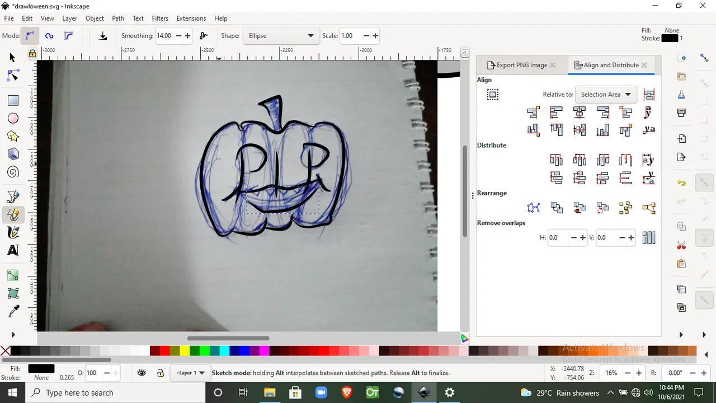Select the Color dropper tool
Image resolution: width=716 pixels, height=403 pixels.
13,311
